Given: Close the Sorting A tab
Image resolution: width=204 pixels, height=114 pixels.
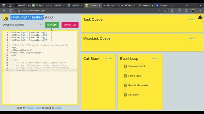Looking at the screenshot, I should pyautogui.click(x=170, y=5).
